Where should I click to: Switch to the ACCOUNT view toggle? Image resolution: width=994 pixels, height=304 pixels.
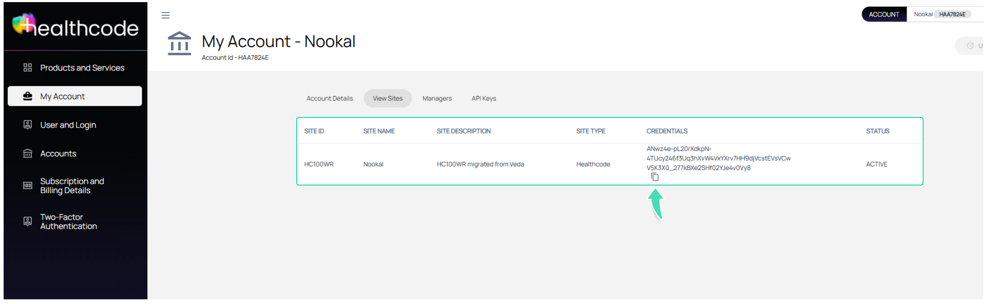pyautogui.click(x=884, y=14)
